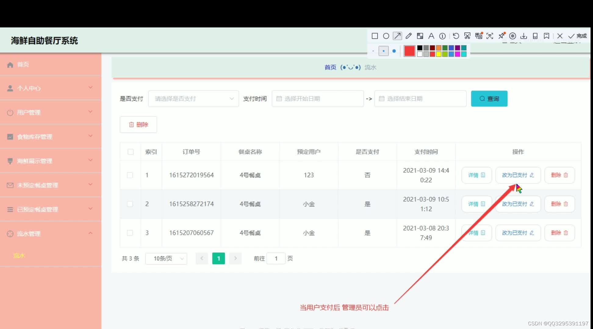The height and width of the screenshot is (329, 593).
Task: Click 首页 breadcrumb link
Action: 330,67
